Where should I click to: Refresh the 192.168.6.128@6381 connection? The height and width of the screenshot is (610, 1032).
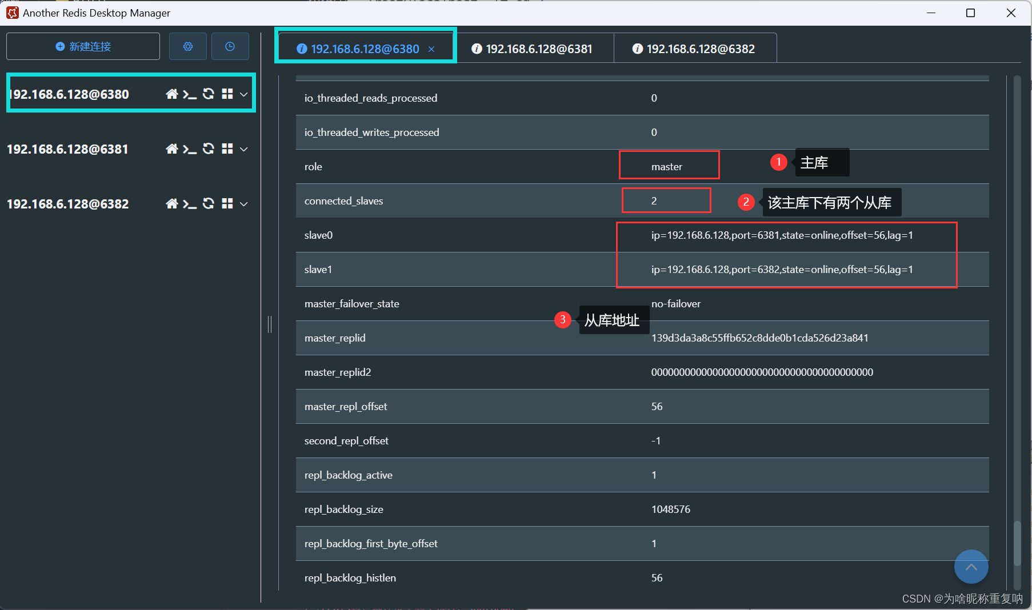tap(209, 149)
